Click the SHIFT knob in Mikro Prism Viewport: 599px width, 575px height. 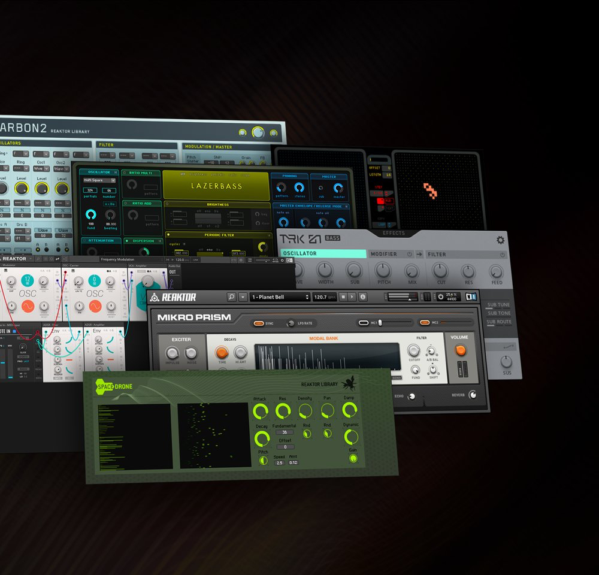point(433,370)
